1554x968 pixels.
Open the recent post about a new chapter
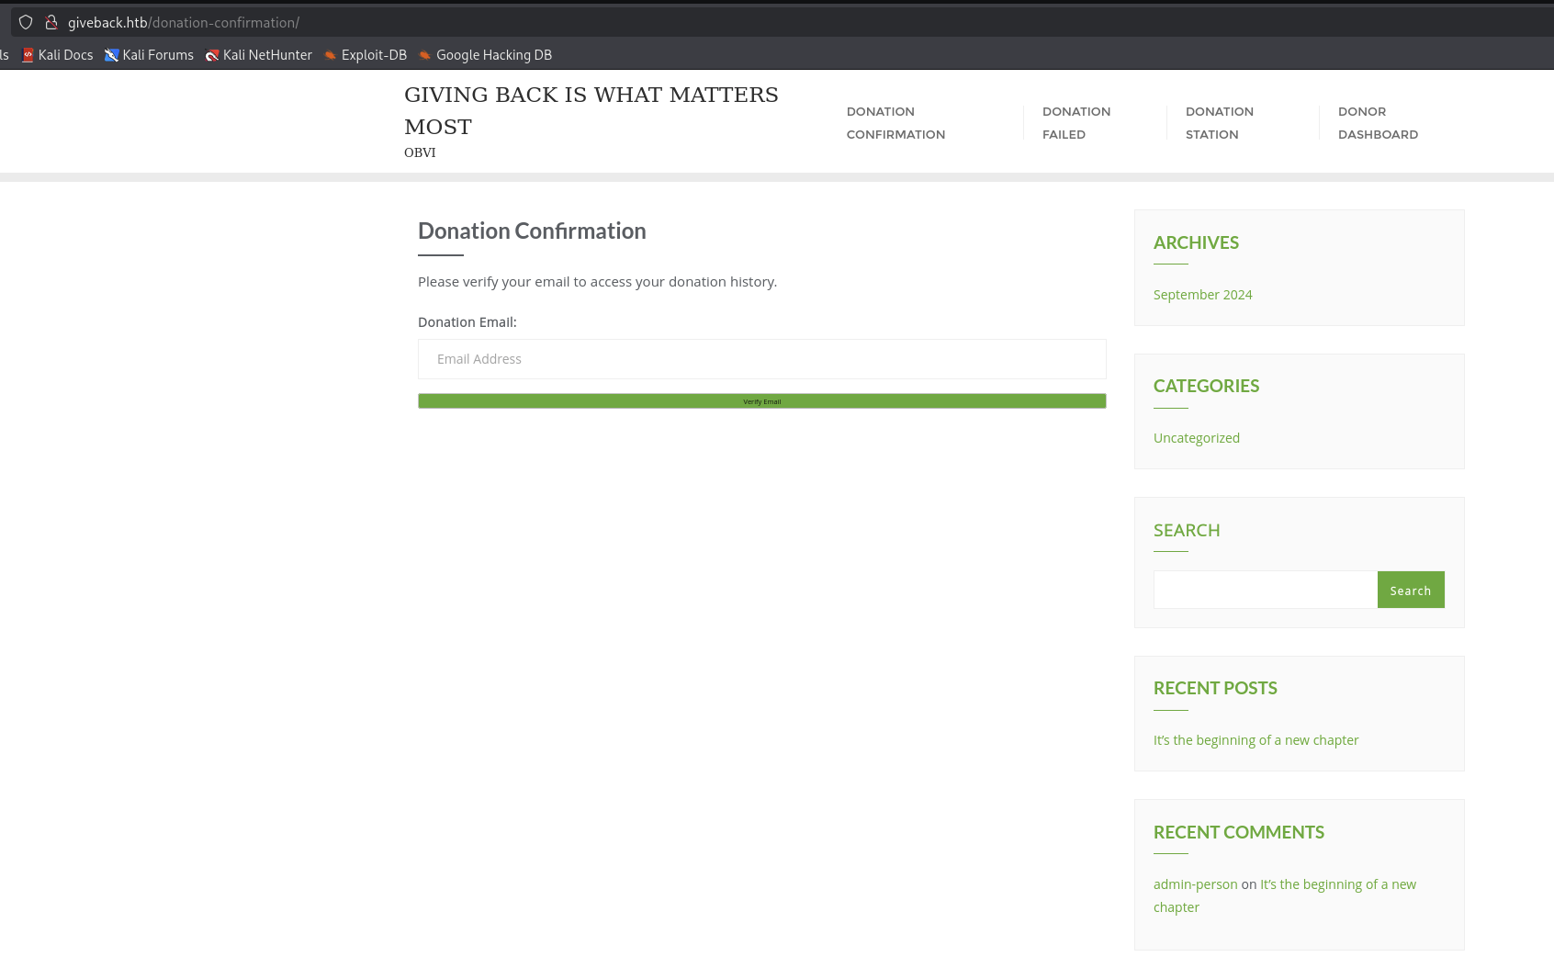tap(1256, 739)
